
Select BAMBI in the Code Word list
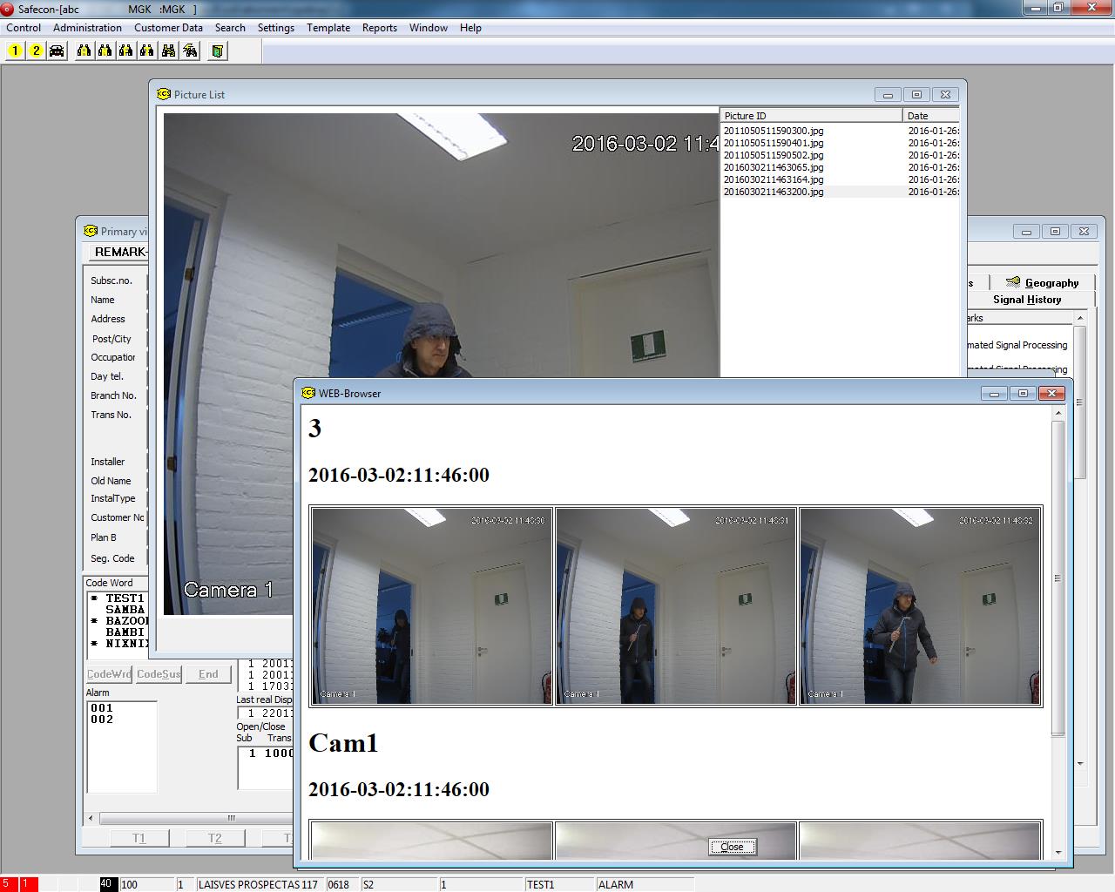point(125,632)
